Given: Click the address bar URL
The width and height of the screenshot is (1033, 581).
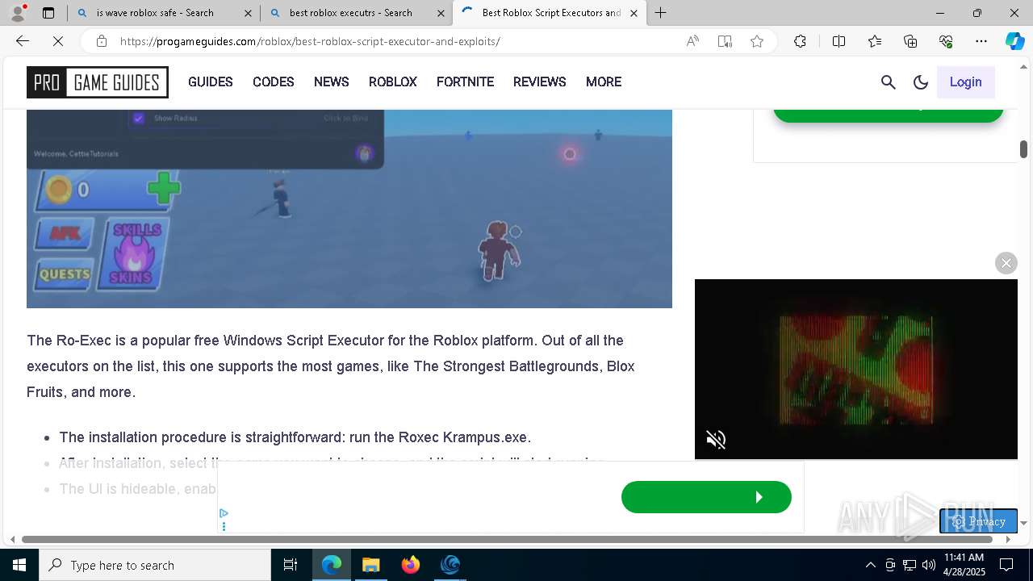Looking at the screenshot, I should point(310,41).
